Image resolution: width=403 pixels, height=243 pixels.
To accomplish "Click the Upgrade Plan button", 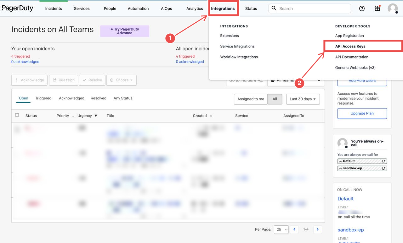I will pos(362,114).
